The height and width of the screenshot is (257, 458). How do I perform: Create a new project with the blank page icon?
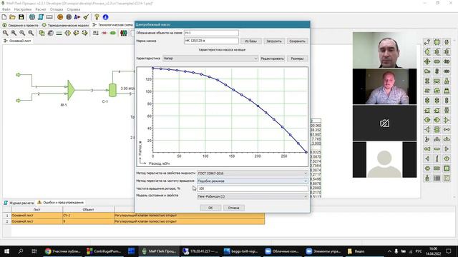tap(4, 17)
